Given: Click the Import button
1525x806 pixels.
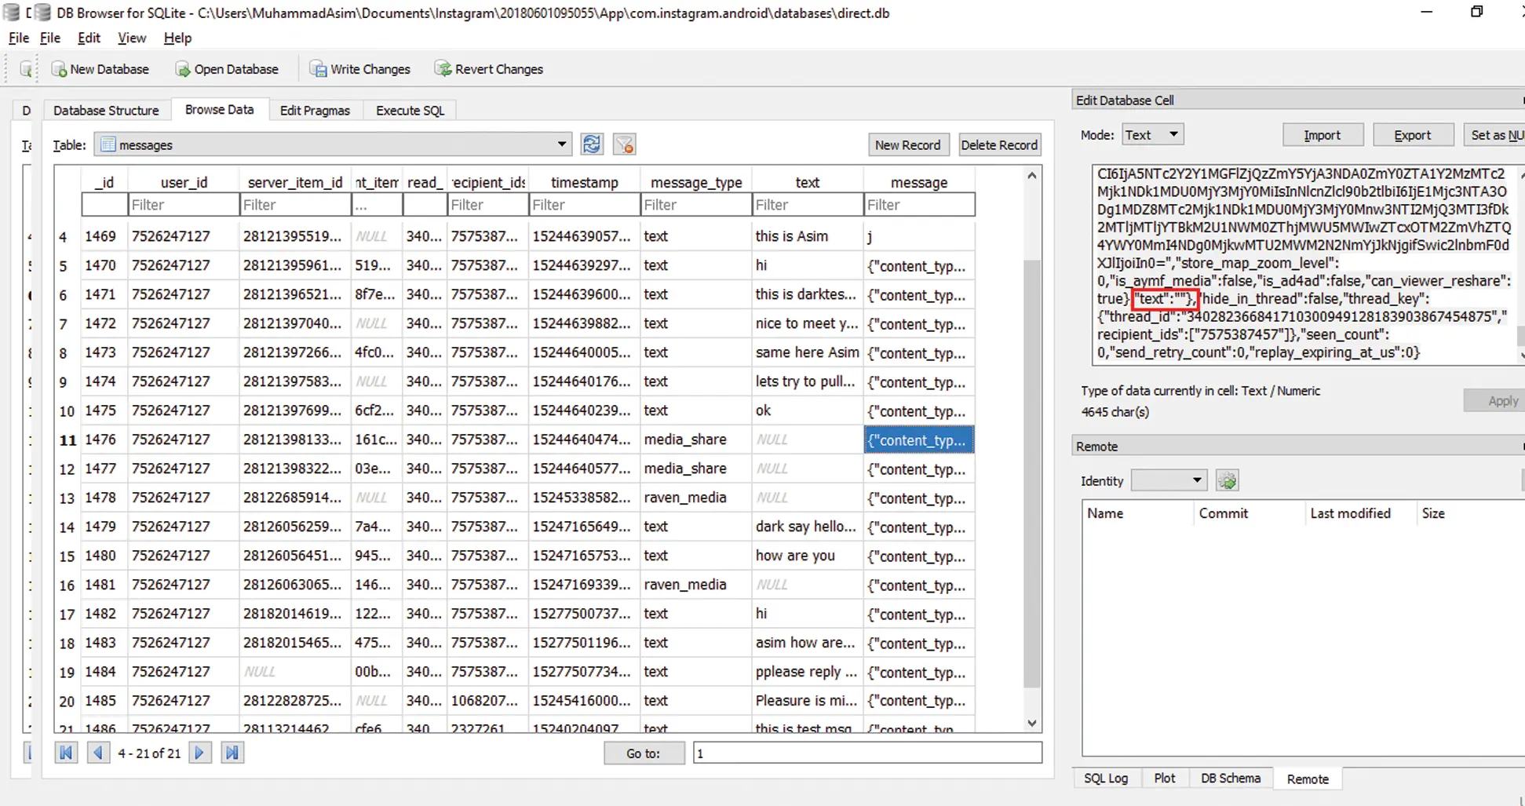Looking at the screenshot, I should pos(1322,135).
